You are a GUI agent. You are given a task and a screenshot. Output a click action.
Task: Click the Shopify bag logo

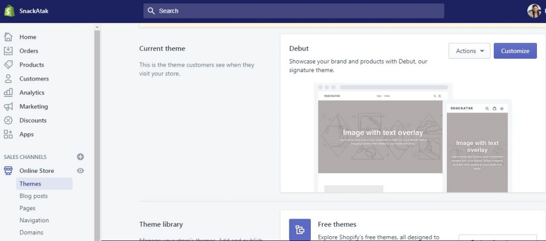[x=10, y=11]
